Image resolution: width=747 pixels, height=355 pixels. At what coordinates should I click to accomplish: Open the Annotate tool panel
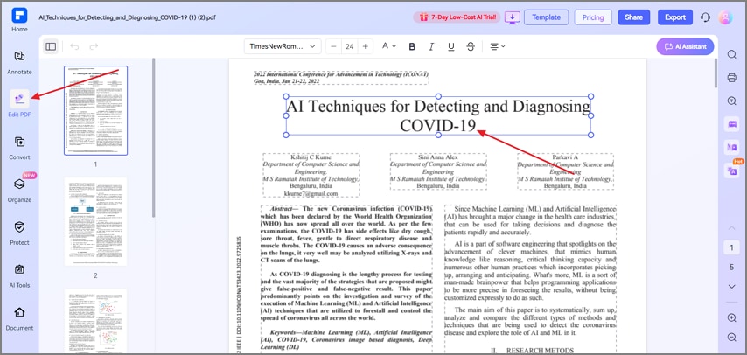click(x=19, y=63)
